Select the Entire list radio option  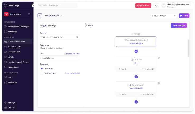point(42,68)
